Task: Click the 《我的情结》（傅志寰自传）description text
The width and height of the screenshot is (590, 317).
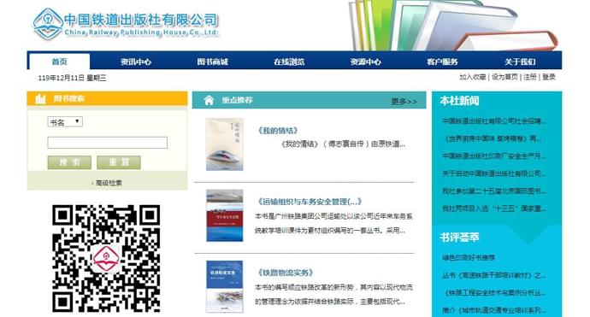Action: coord(343,144)
